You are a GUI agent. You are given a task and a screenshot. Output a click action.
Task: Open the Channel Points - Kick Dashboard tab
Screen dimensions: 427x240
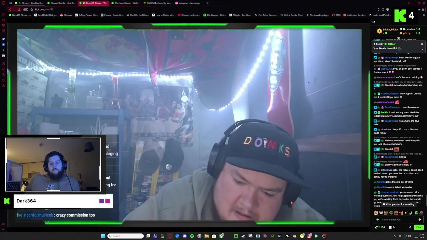(61, 3)
